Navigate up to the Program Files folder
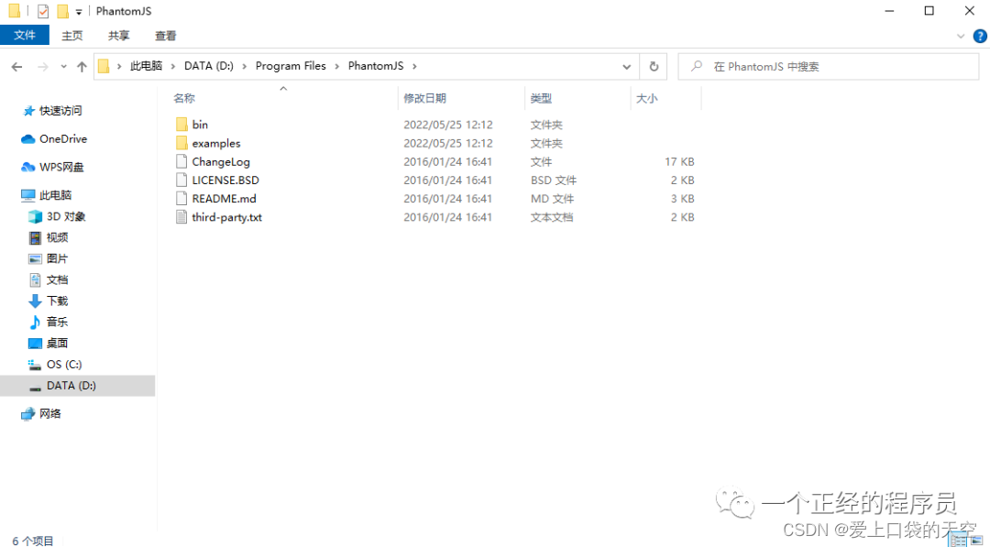 coord(82,66)
